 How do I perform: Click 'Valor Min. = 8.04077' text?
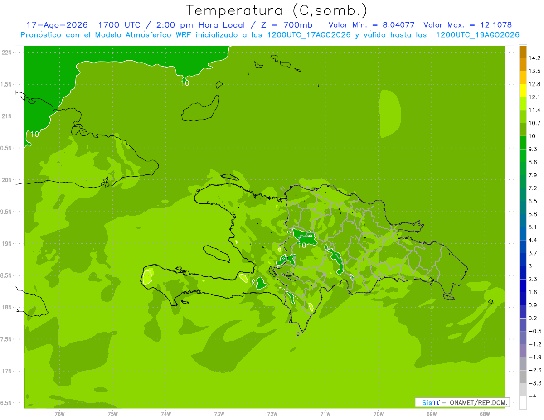click(372, 25)
